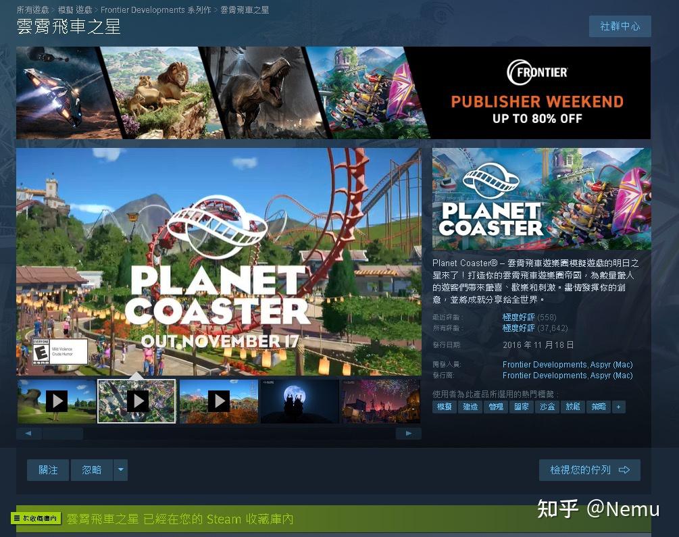Play the second selected aerial-view trailer thumbnail
The width and height of the screenshot is (679, 537).
coord(137,401)
